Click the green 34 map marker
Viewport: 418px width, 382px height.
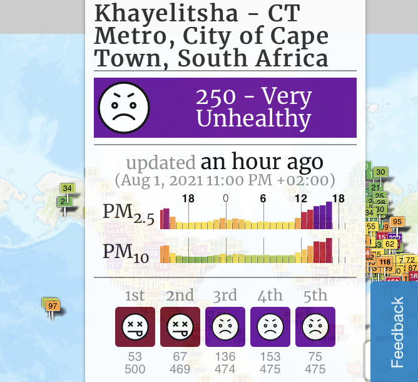(x=67, y=188)
